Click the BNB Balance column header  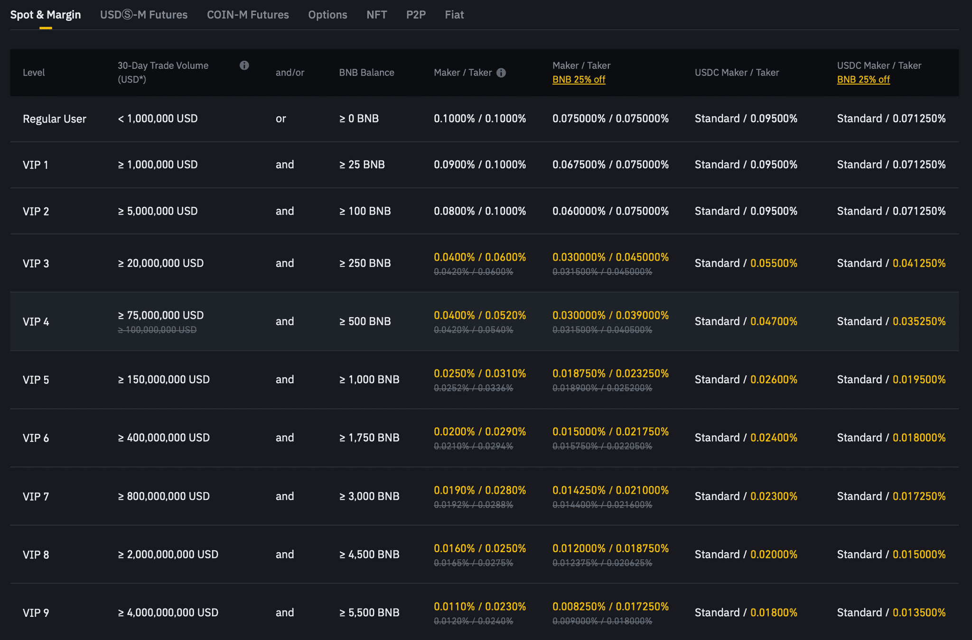pos(365,73)
